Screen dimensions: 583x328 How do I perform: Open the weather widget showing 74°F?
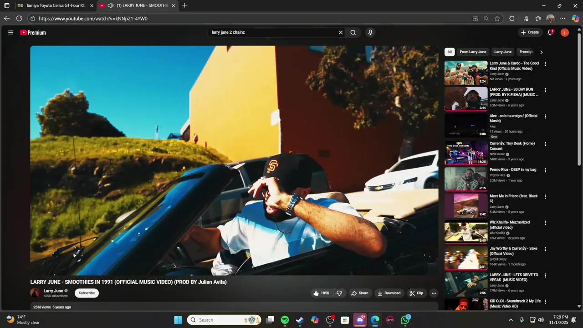(24, 320)
